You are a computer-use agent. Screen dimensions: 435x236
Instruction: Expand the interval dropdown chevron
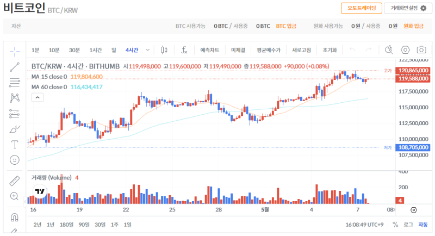tap(147, 50)
